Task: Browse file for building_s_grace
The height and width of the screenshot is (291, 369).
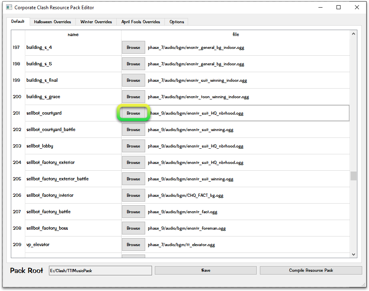Action: [134, 97]
